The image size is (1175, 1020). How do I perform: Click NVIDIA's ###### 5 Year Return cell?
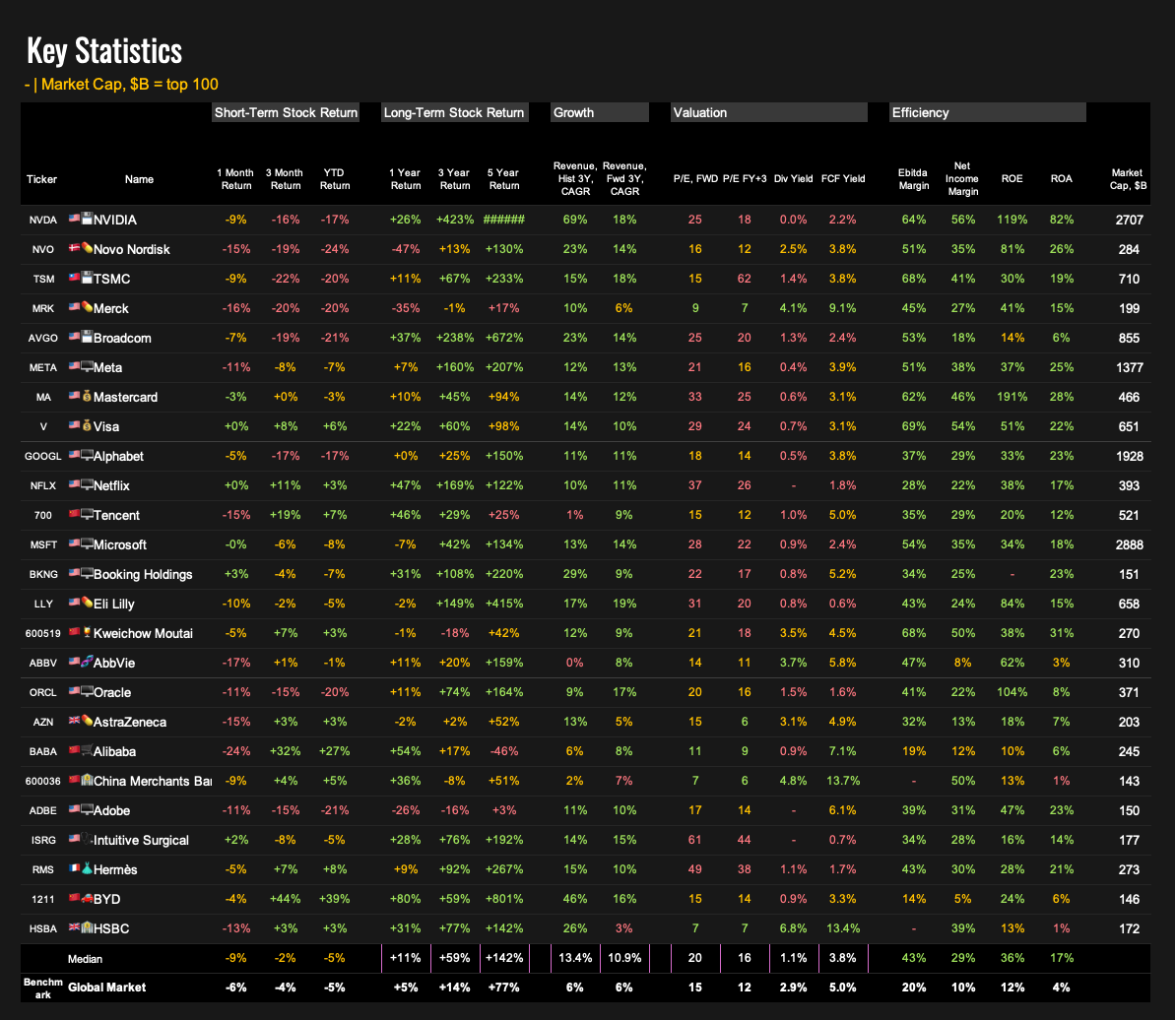click(x=503, y=220)
